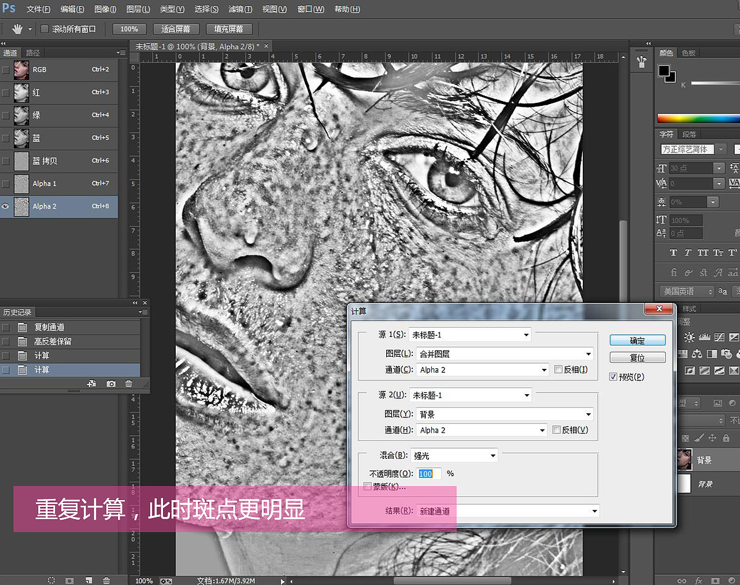Add Color Balance adjustment scales icon
740x585 pixels.
(x=697, y=354)
